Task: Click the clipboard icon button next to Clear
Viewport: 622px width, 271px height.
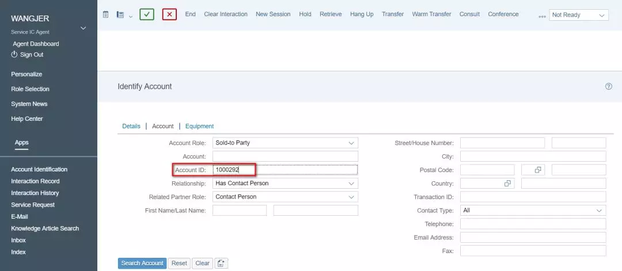Action: tap(221, 263)
